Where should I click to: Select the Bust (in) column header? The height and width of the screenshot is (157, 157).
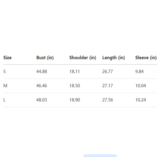tap(45, 58)
